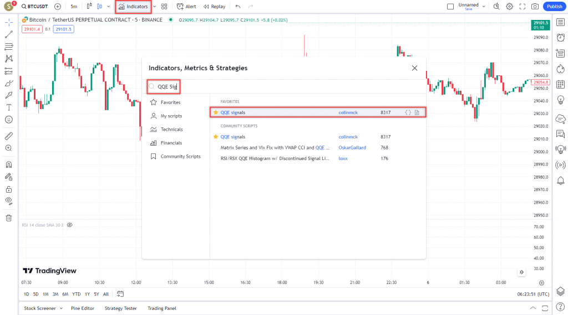Toggle favorite star on QQE signals
Image resolution: width=568 pixels, height=315 pixels.
click(216, 112)
